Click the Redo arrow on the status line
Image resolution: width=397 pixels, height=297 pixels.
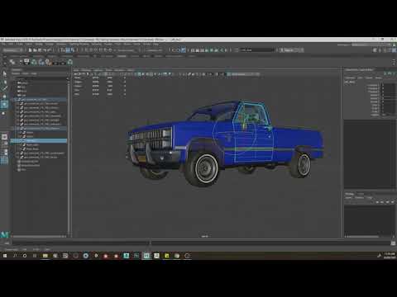[x=50, y=50]
